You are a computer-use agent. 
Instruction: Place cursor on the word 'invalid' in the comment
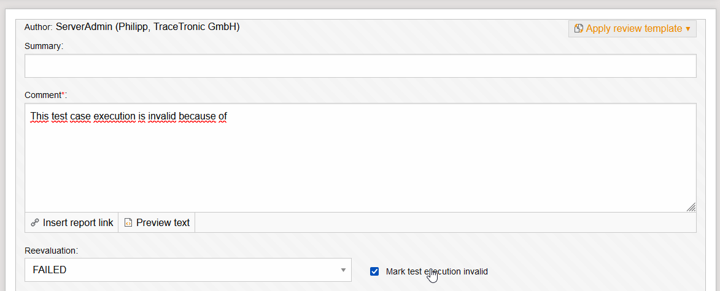point(161,115)
